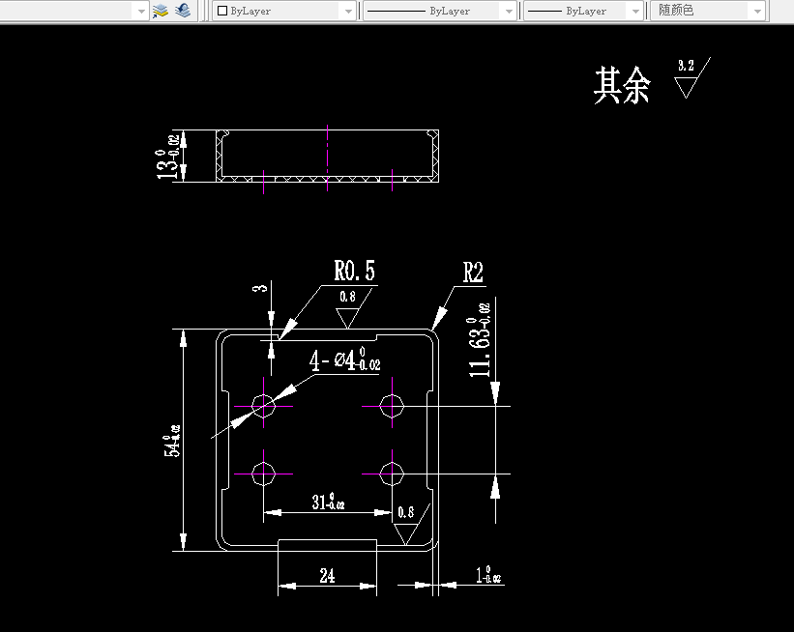
Task: Select the Layer Previous icon
Action: pos(182,11)
